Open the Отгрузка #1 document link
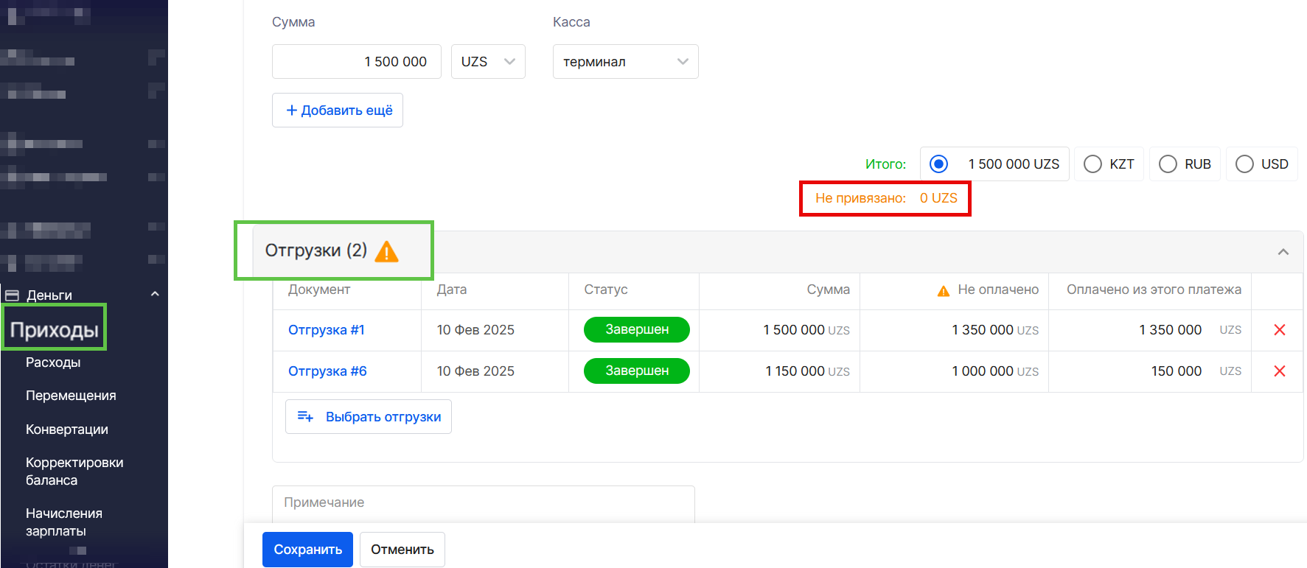The height and width of the screenshot is (568, 1307). (326, 330)
